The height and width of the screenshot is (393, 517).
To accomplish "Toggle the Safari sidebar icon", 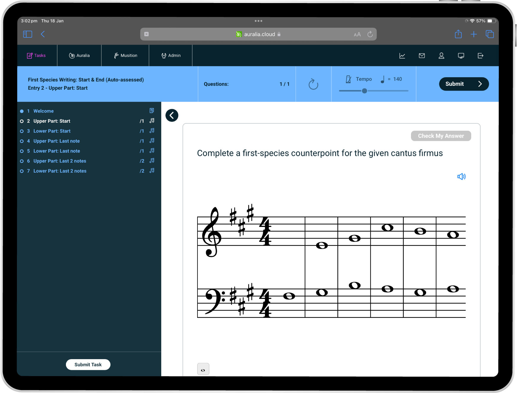I will click(x=28, y=34).
